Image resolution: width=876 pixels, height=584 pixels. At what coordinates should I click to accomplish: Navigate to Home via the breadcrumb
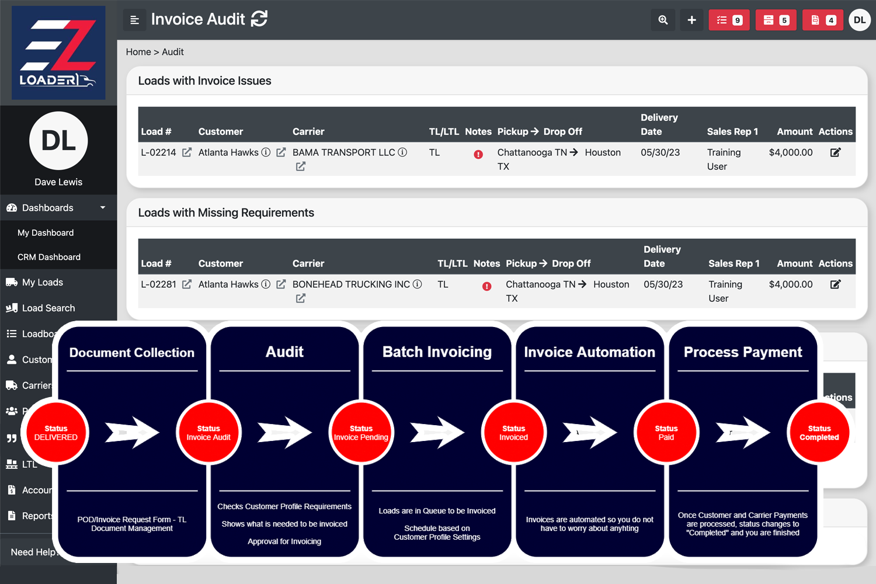point(138,51)
